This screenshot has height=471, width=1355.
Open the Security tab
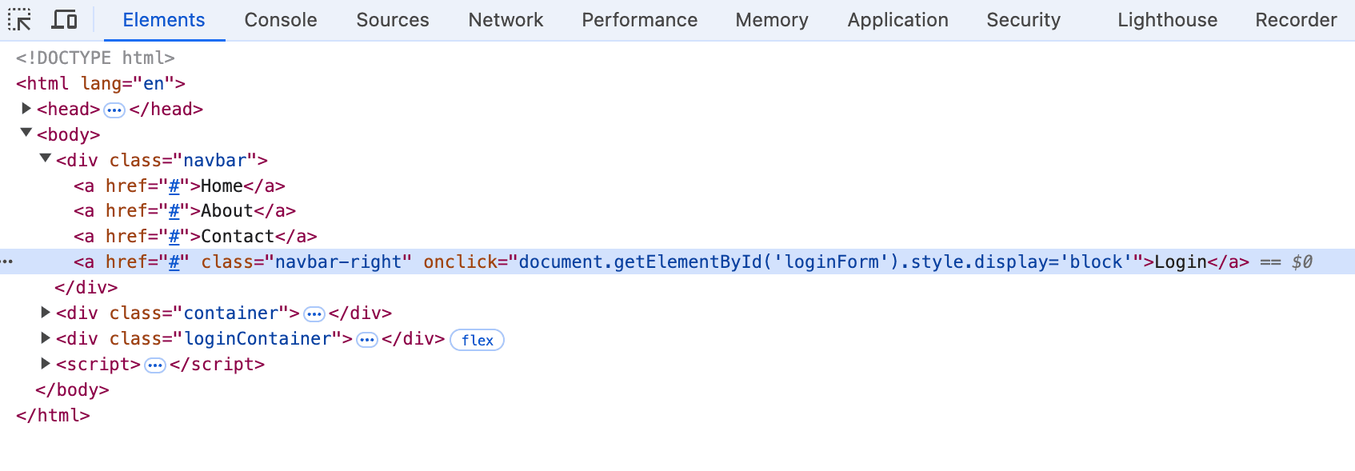[1024, 20]
